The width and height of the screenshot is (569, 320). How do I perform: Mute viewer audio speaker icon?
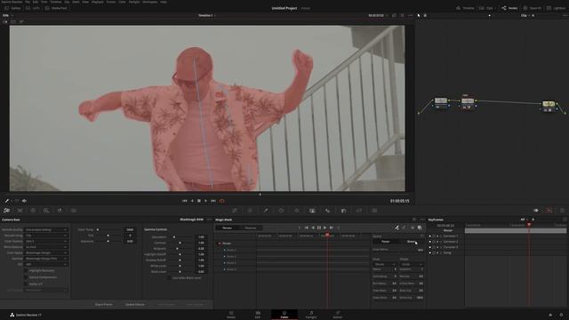click(24, 201)
